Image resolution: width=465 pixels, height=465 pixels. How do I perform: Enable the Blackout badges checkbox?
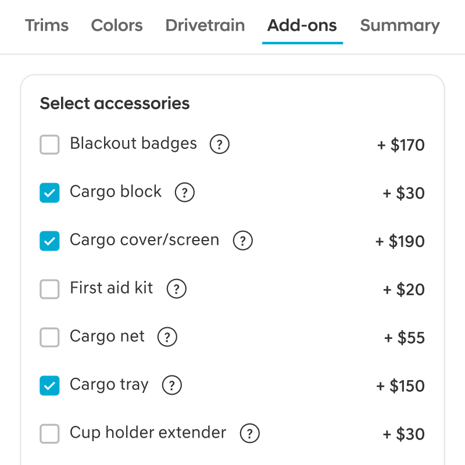49,145
